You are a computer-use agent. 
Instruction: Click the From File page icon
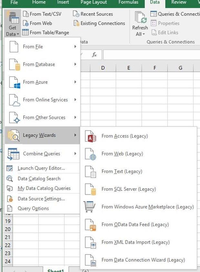click(14, 46)
